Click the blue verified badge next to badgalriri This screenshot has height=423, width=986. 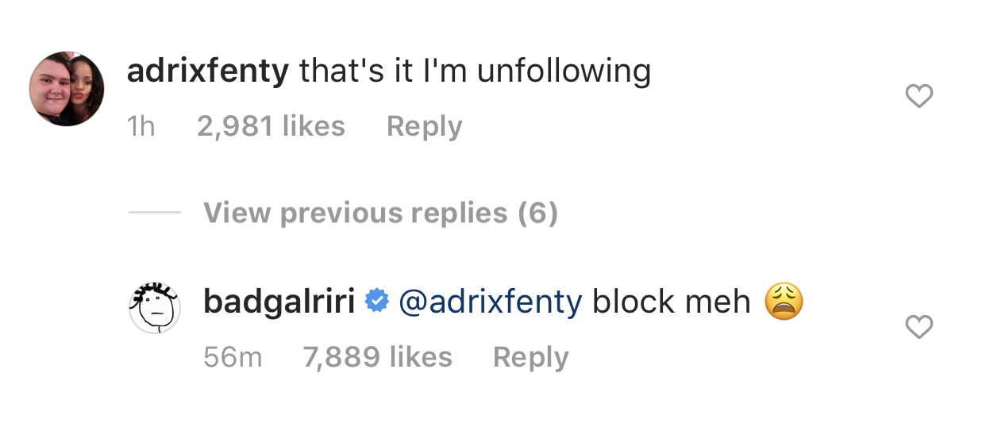coord(376,302)
